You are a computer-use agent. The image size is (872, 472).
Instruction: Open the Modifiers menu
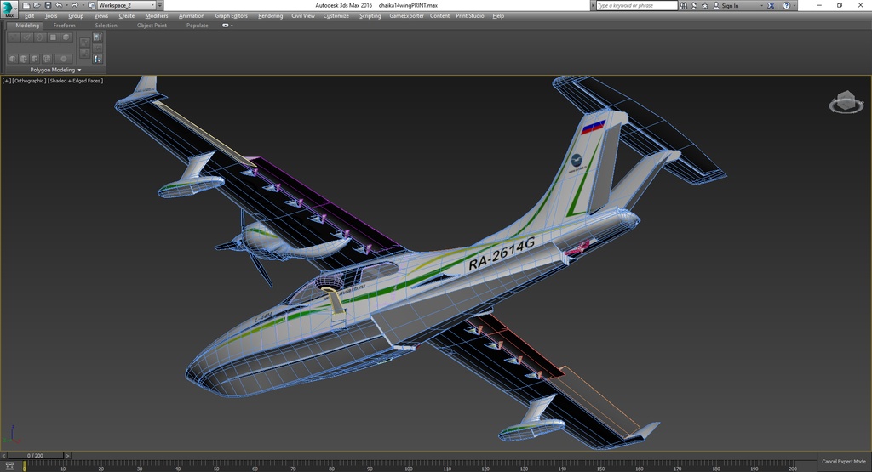pos(157,16)
